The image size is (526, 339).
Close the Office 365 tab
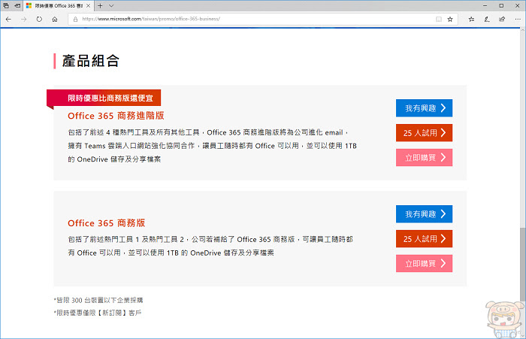[x=88, y=6]
